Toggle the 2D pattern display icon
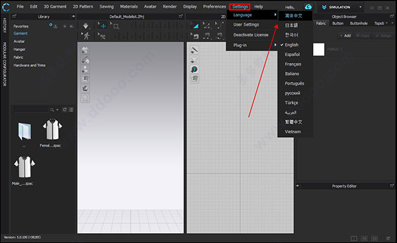Screen dimensions: 397x243 (x=195, y=60)
